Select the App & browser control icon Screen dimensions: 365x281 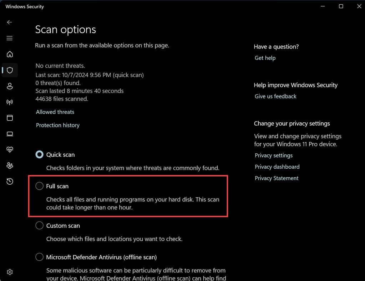(10, 118)
